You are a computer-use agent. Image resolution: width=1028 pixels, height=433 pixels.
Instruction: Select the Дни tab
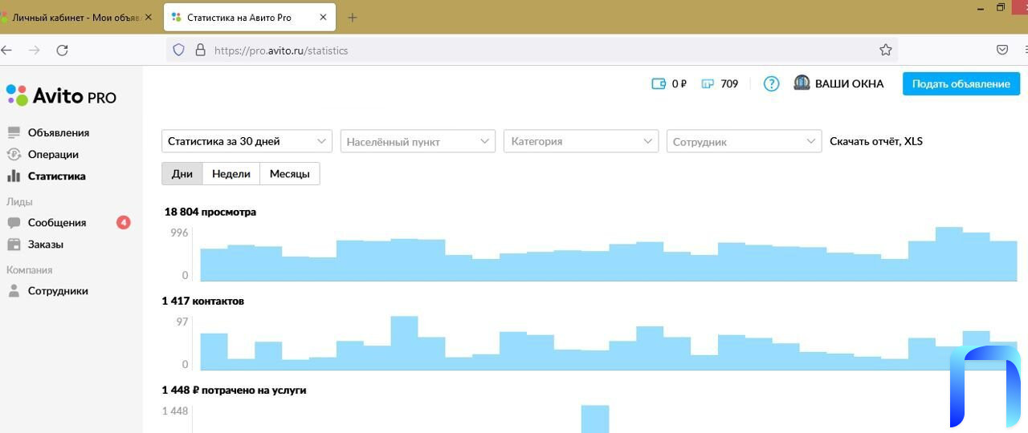182,174
